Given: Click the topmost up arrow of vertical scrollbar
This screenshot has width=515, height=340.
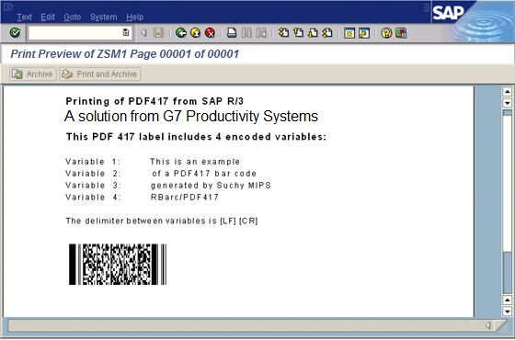Looking at the screenshot, I should click(508, 92).
